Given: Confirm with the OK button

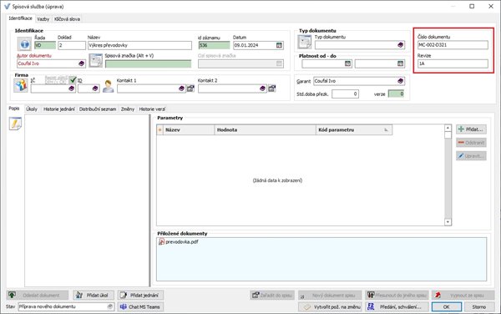Looking at the screenshot, I should tap(447, 306).
